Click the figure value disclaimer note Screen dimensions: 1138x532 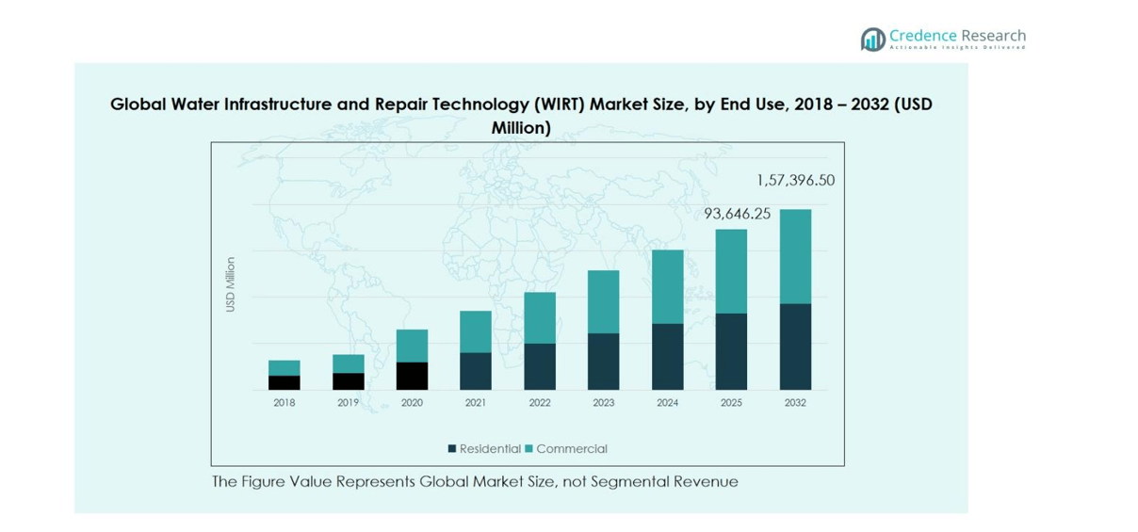click(475, 482)
